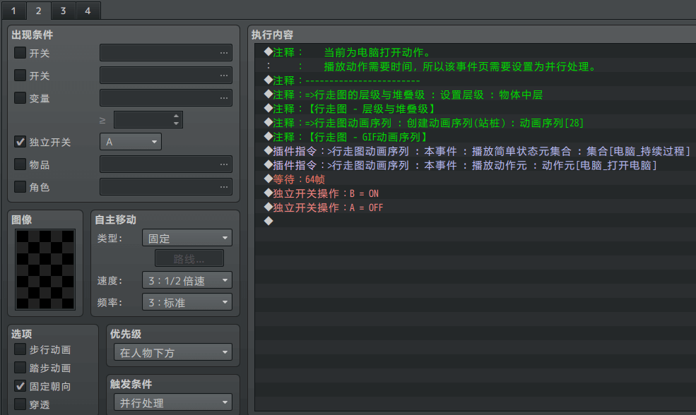Image resolution: width=696 pixels, height=415 pixels.
Task: Disable the 固定朝向 option
Action: [x=20, y=386]
